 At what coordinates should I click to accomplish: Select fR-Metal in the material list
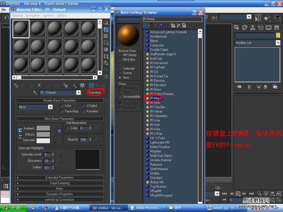click(156, 98)
